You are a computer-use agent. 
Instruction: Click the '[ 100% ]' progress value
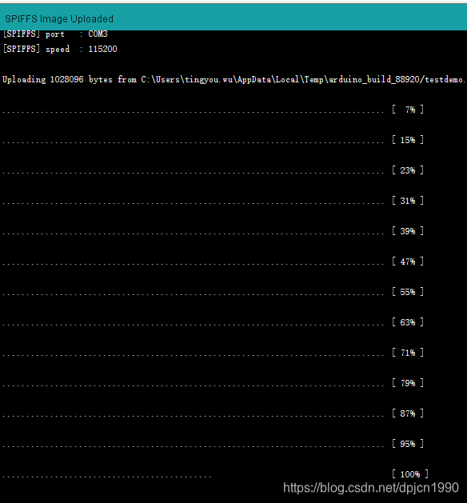click(410, 474)
